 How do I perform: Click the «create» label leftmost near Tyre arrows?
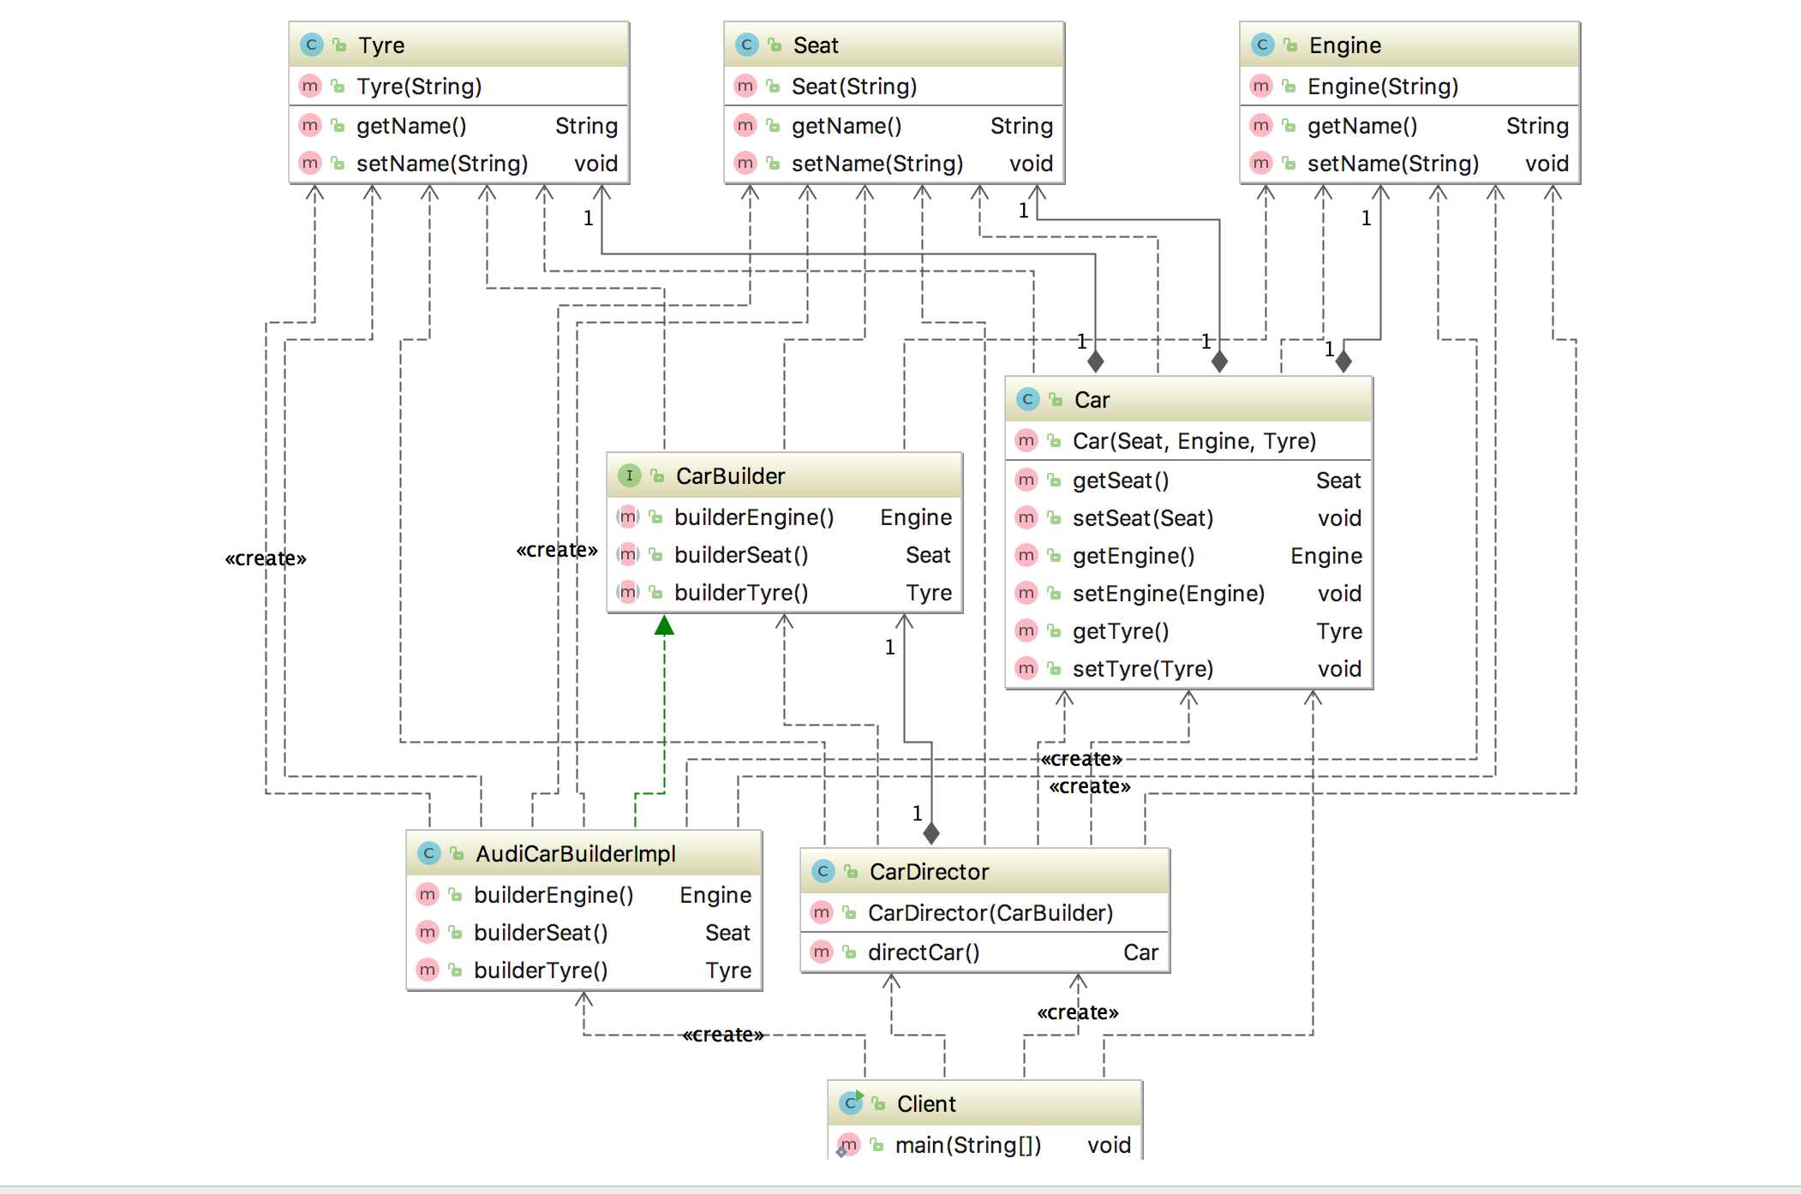click(266, 558)
